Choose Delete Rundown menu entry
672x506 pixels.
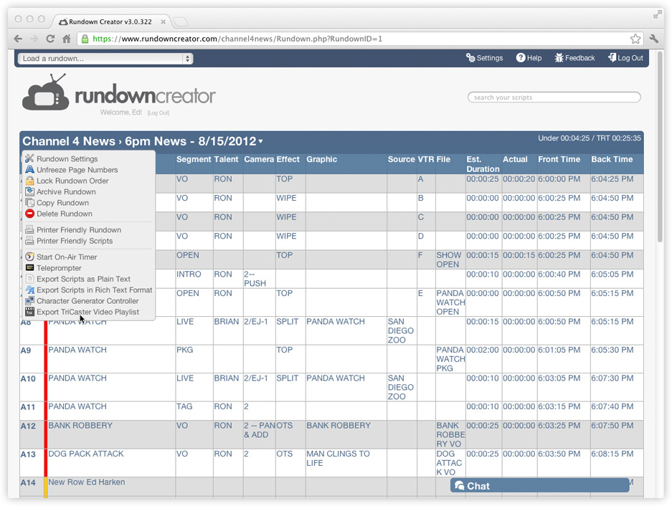(x=65, y=214)
